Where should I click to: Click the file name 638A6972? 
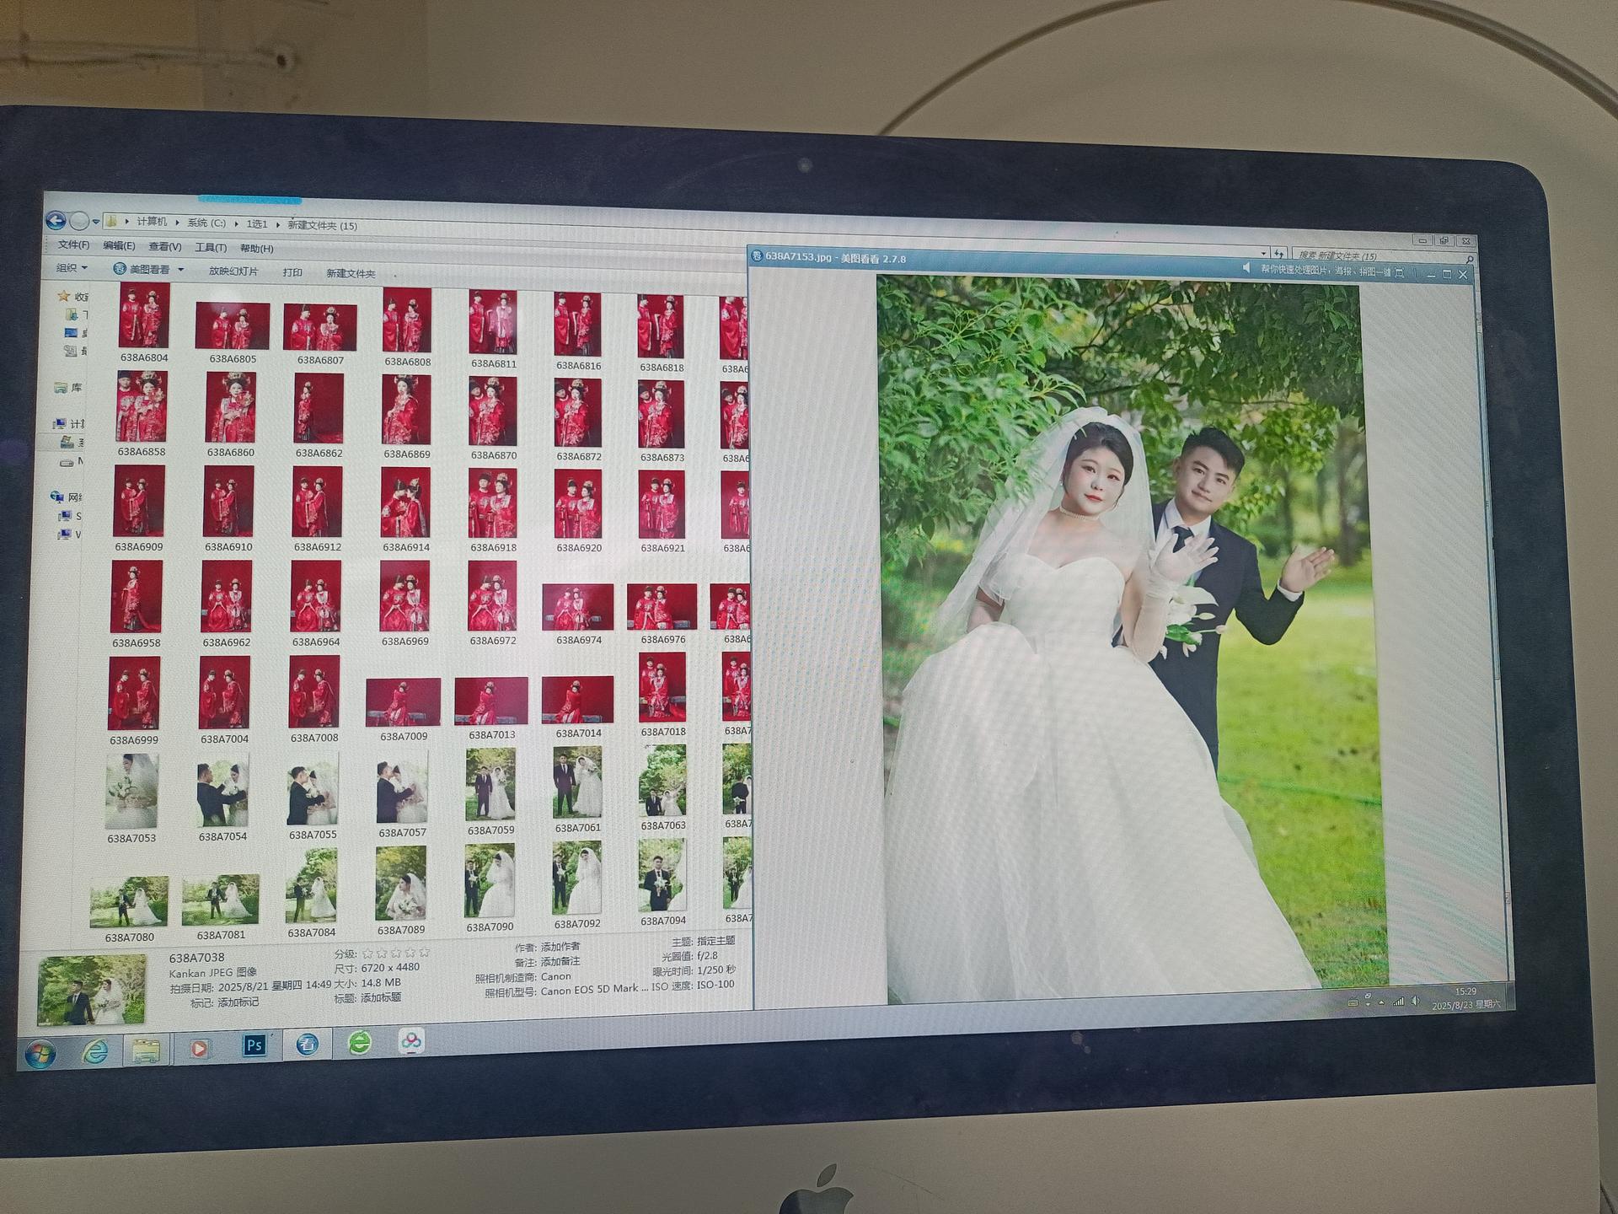tap(493, 641)
